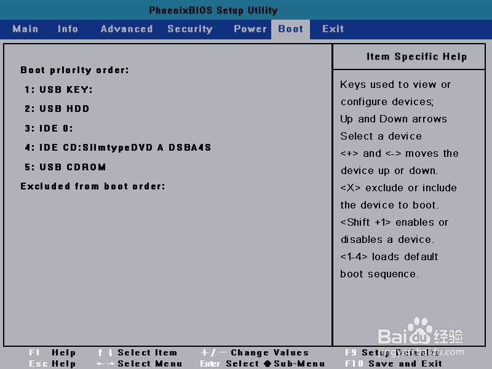The width and height of the screenshot is (492, 369).
Task: Click the 'Keys used to view or' help line
Action: tap(395, 85)
